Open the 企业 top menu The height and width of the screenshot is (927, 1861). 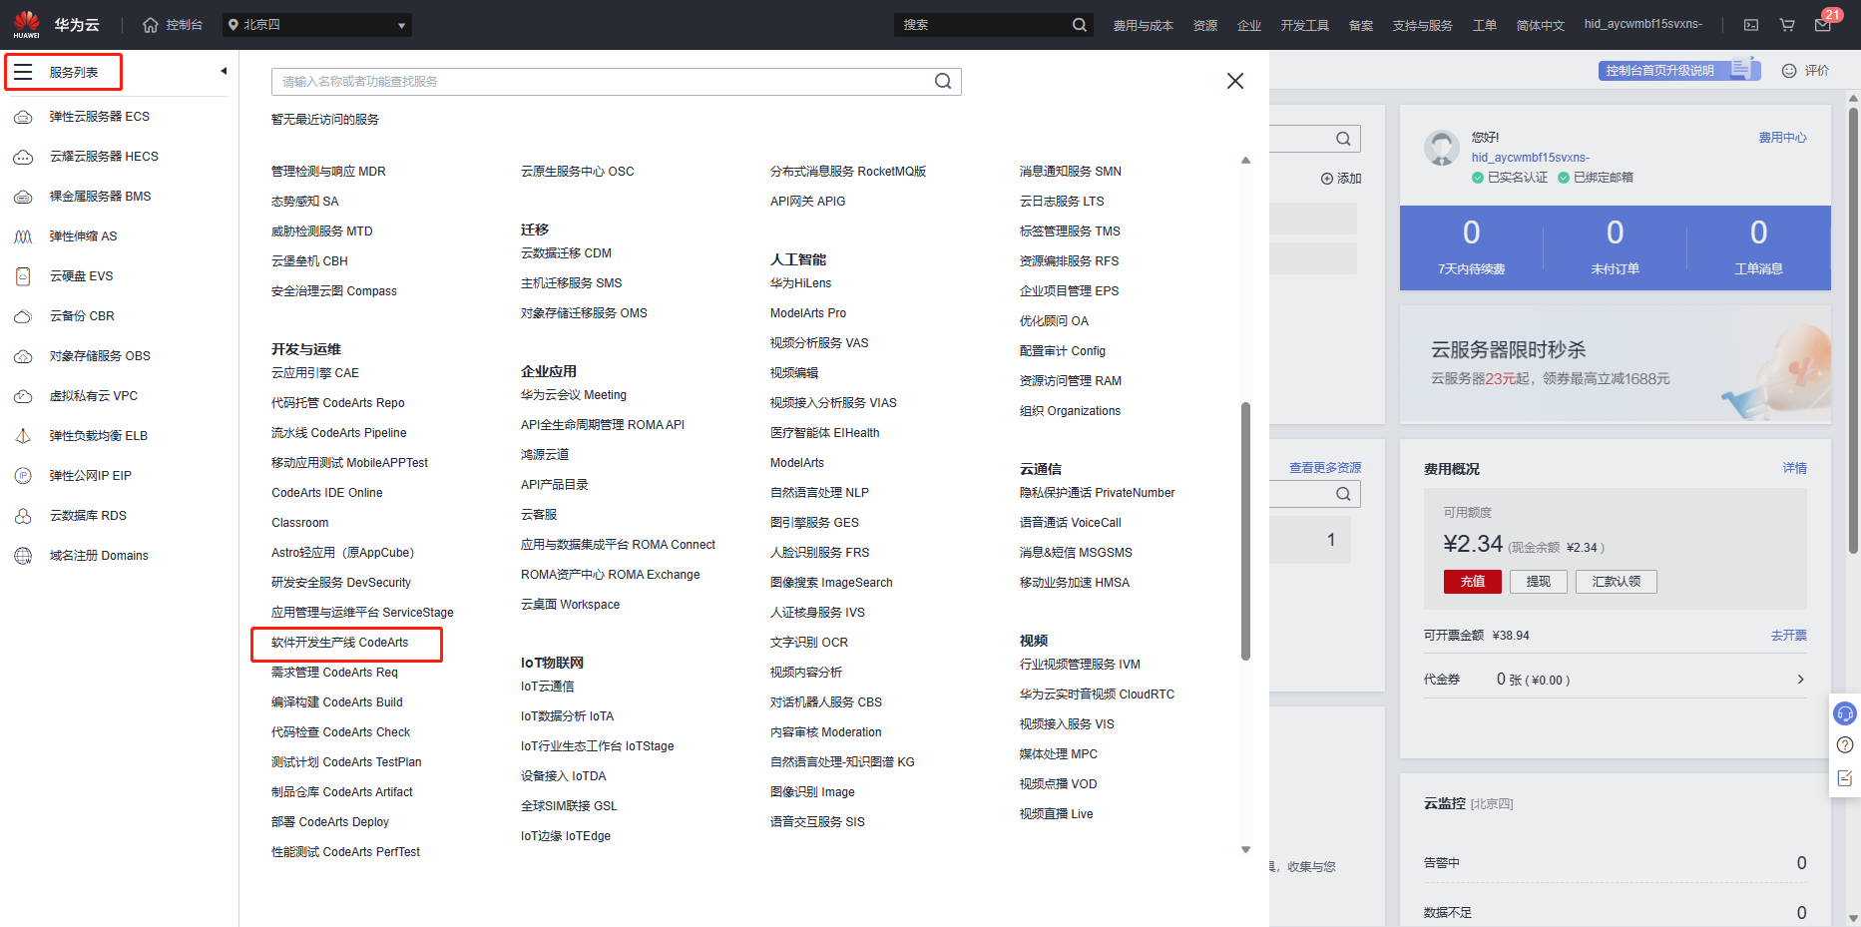1249,25
